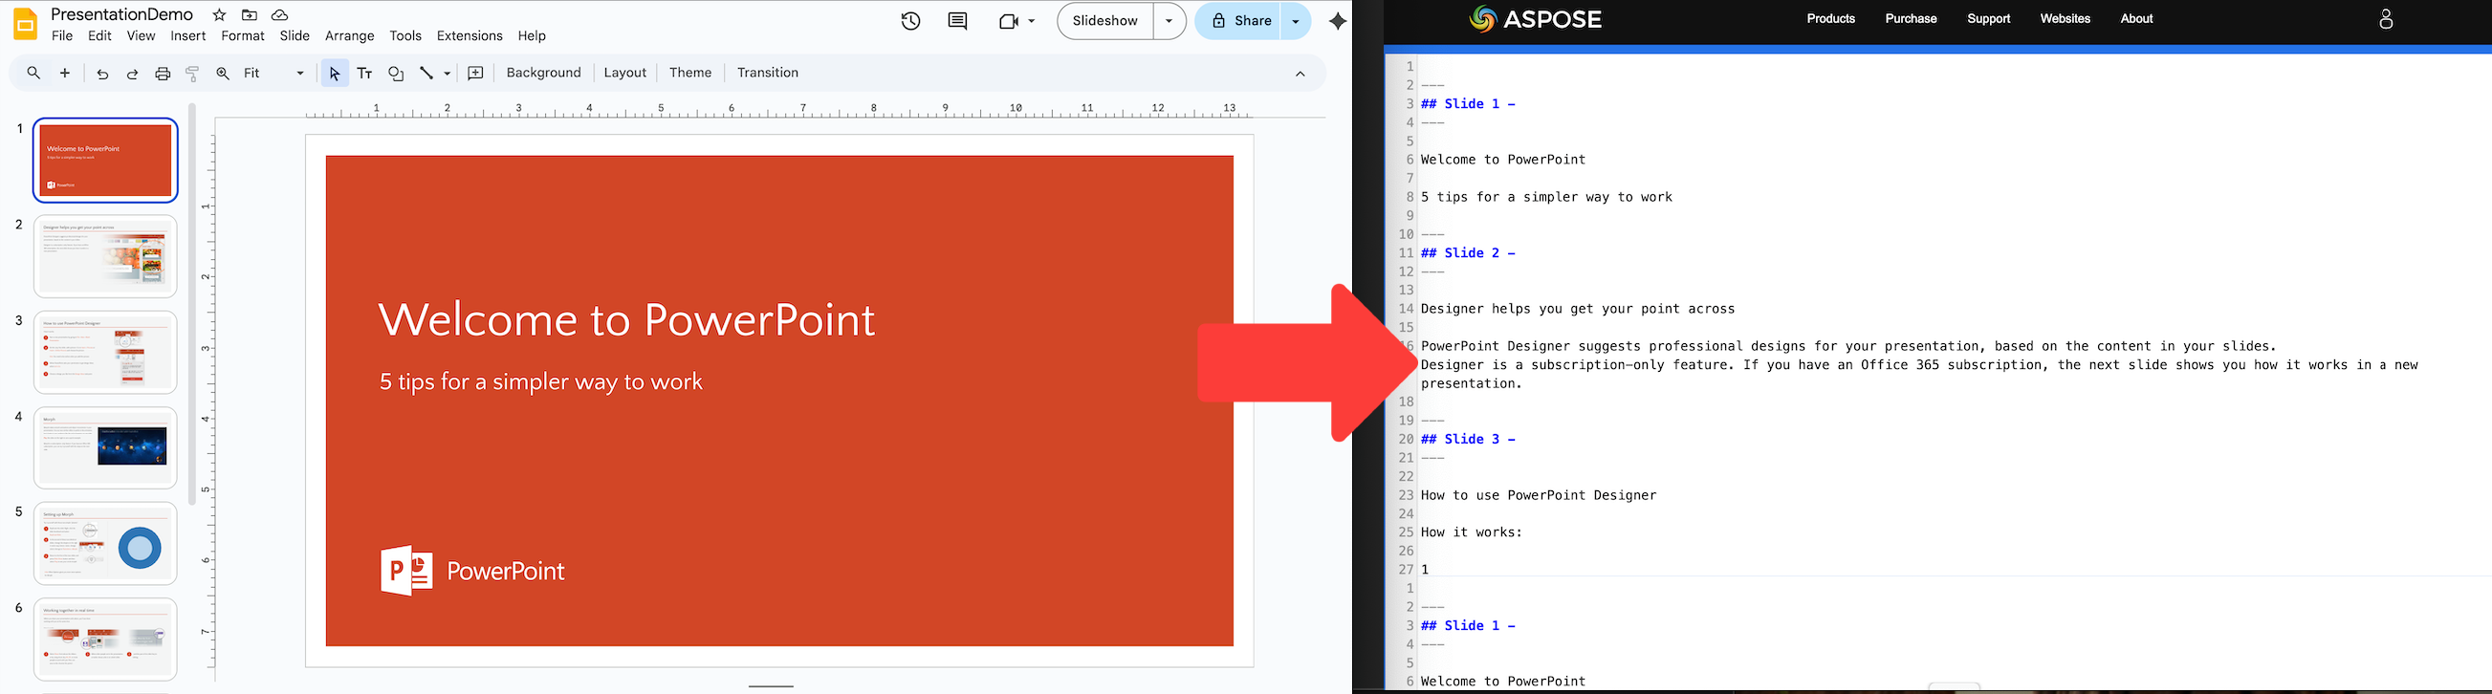Image resolution: width=2492 pixels, height=694 pixels.
Task: Click the Print icon in toolbar
Action: [163, 74]
